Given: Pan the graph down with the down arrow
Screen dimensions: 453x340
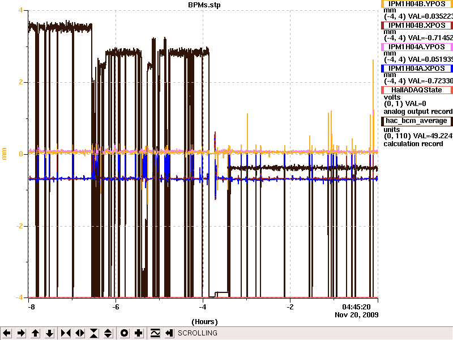Looking at the screenshot, I should point(49,333).
